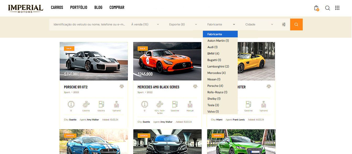Open the Cidade dropdown

[259, 24]
